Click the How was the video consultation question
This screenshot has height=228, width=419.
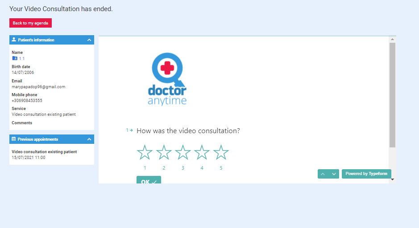(188, 130)
